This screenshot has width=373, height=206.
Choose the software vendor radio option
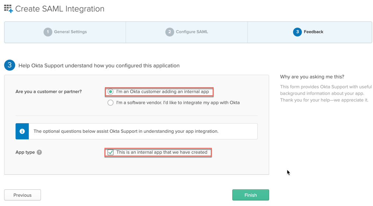tap(110, 103)
